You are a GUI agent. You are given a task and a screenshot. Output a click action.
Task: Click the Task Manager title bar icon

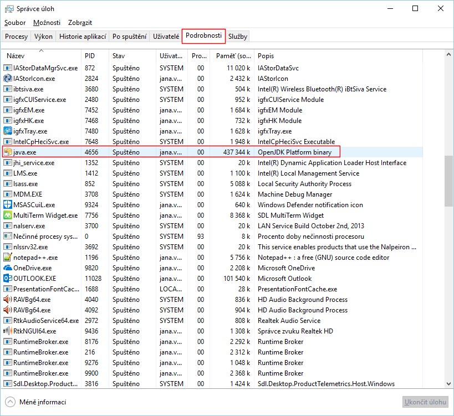click(x=9, y=9)
